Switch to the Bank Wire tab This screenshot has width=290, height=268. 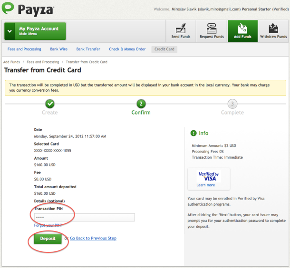pyautogui.click(x=58, y=49)
